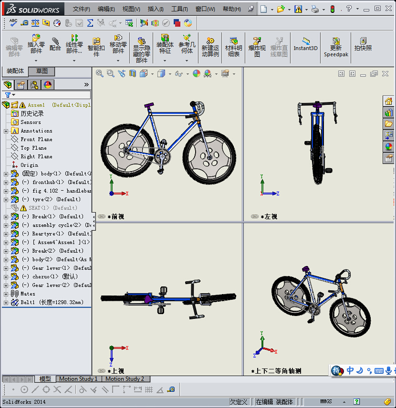Select the Front Plane tree item

pyautogui.click(x=36, y=139)
